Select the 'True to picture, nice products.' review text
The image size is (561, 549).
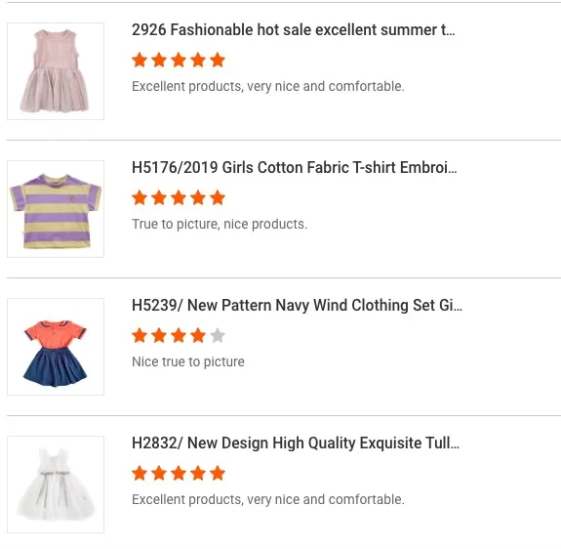coord(220,224)
